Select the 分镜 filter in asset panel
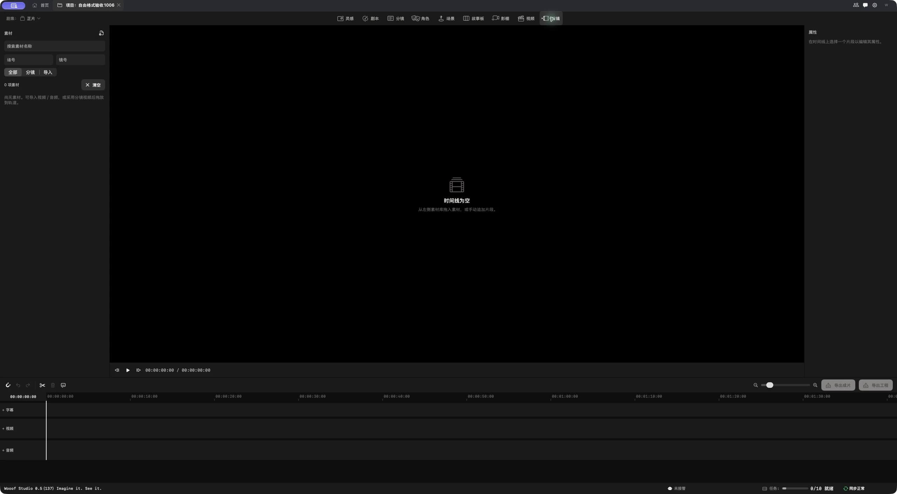Screen dimensions: 897x494 tap(30, 72)
